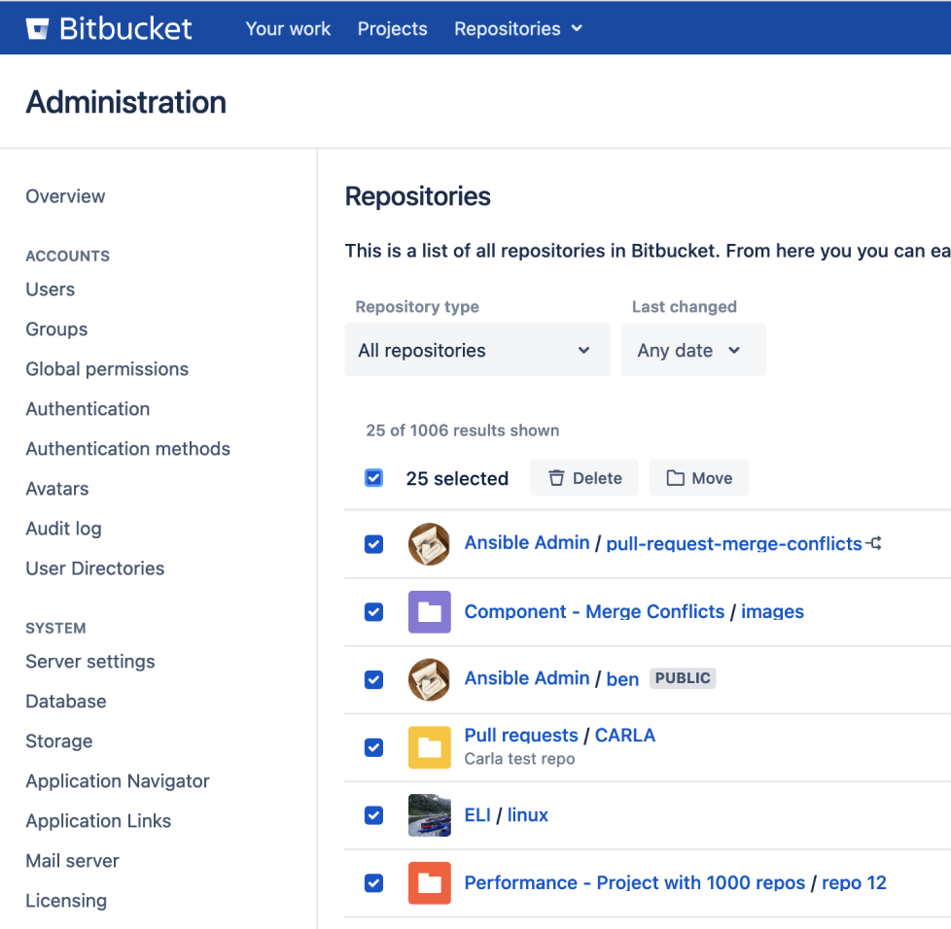Open the ELI project link
Screen dimensions: 951x929
pos(477,815)
